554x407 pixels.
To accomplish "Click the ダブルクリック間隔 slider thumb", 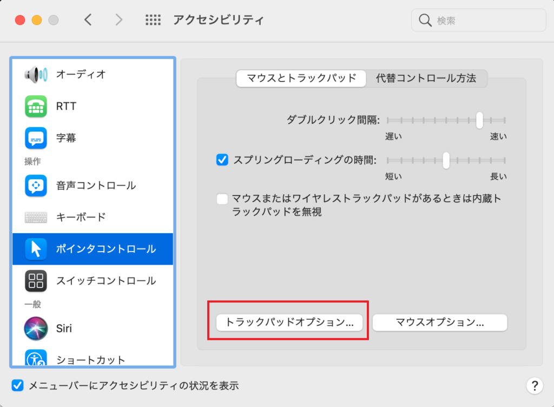I will [x=479, y=121].
